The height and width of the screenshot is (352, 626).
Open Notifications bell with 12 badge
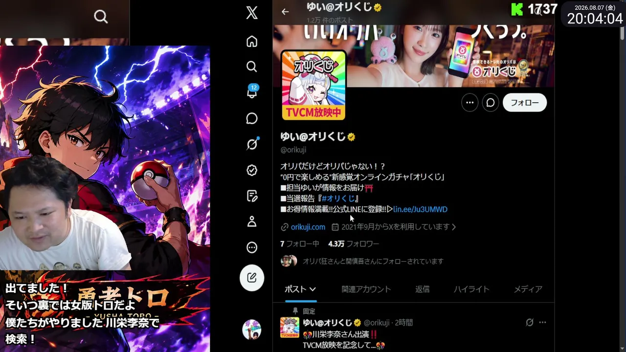(x=252, y=91)
